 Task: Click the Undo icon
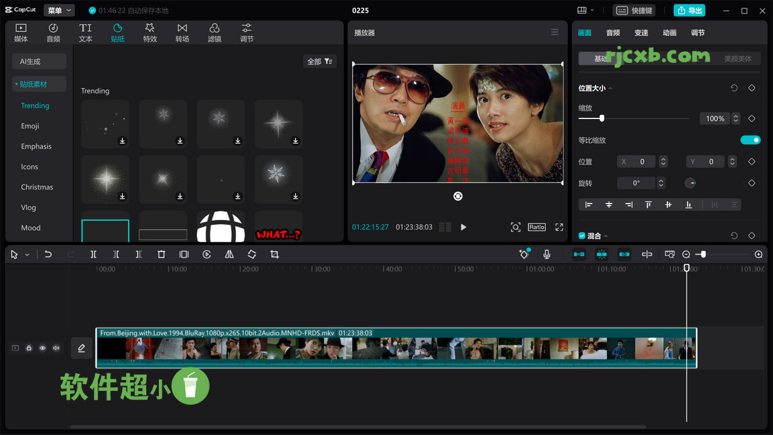(x=48, y=254)
